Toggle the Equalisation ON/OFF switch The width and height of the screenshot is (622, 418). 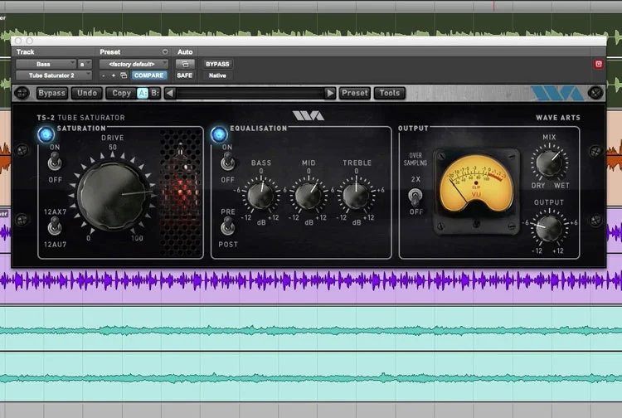(x=227, y=162)
